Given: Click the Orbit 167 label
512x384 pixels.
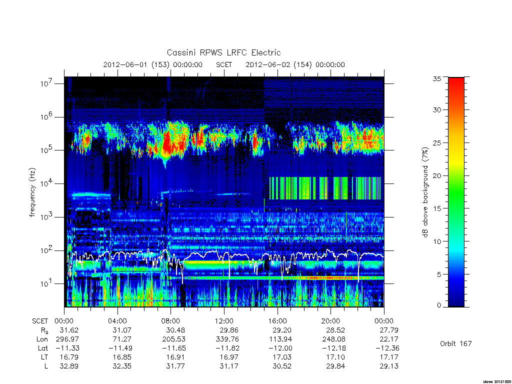Looking at the screenshot, I should tap(456, 343).
